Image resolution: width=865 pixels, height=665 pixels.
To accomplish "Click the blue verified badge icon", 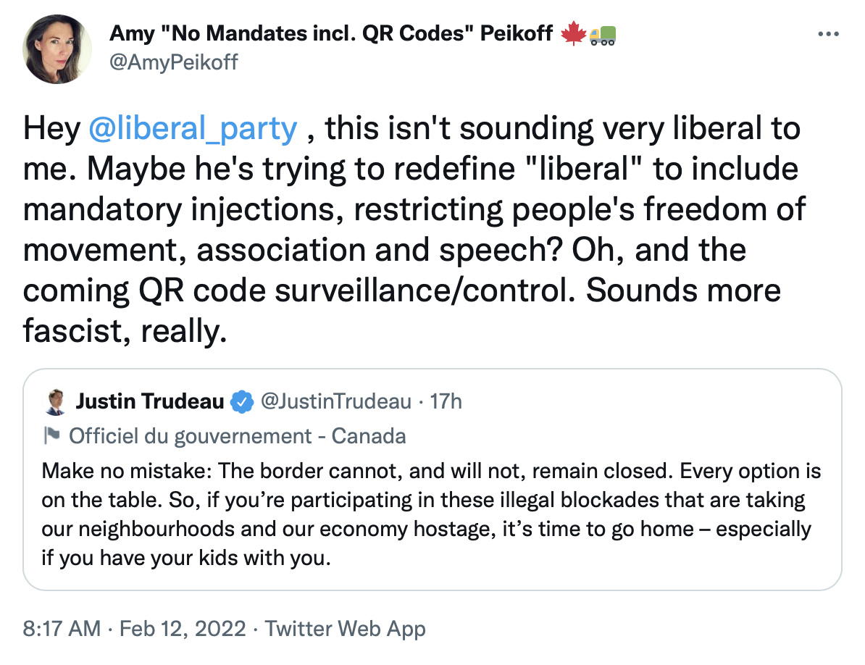I will (x=241, y=401).
